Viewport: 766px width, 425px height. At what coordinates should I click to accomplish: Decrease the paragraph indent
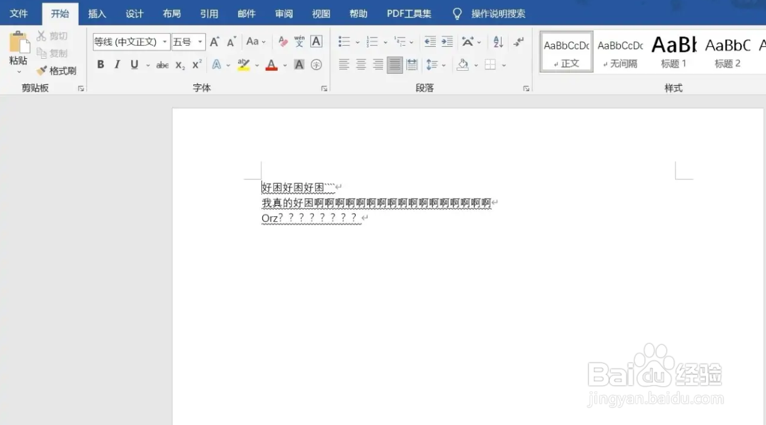430,42
